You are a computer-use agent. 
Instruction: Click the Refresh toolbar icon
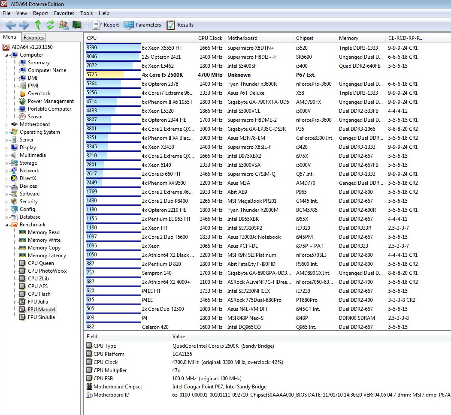(50, 25)
